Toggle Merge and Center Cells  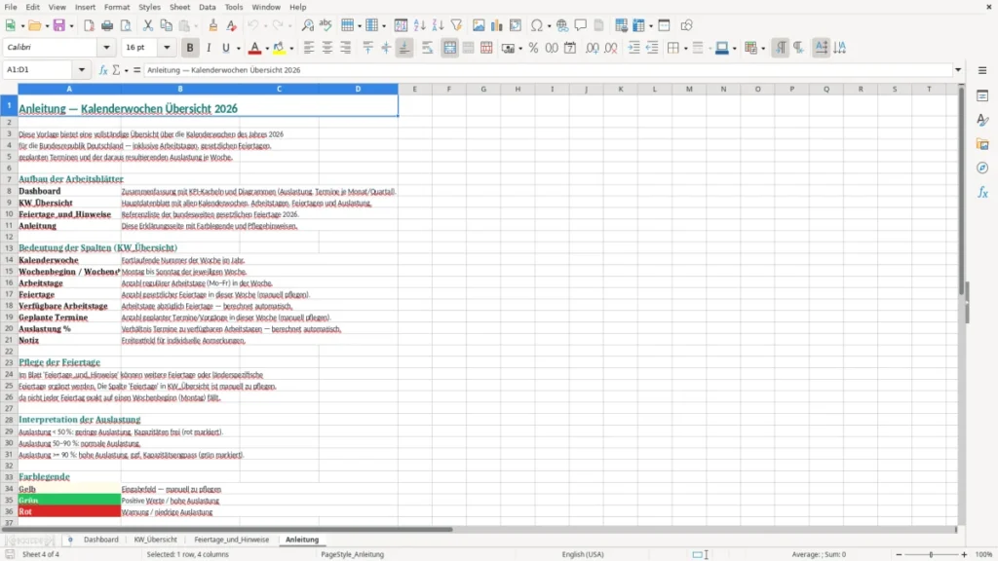[449, 48]
